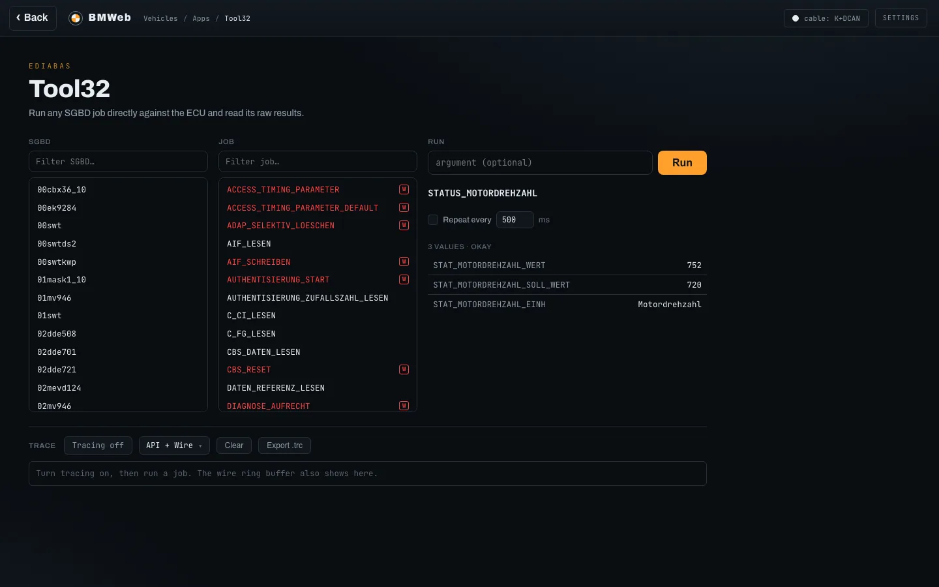Image resolution: width=939 pixels, height=587 pixels.
Task: Enable the Repeat every checkbox
Action: [433, 220]
